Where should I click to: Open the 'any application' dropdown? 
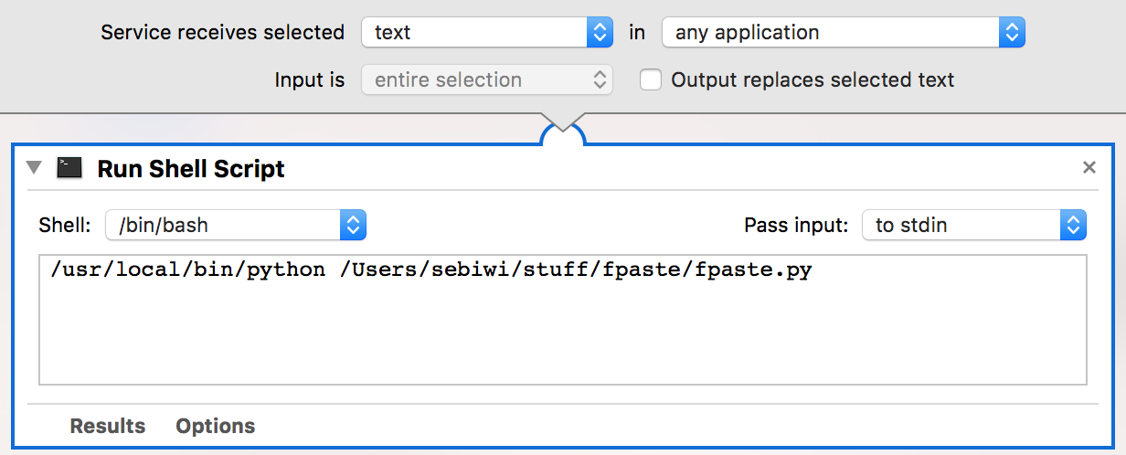pyautogui.click(x=843, y=33)
